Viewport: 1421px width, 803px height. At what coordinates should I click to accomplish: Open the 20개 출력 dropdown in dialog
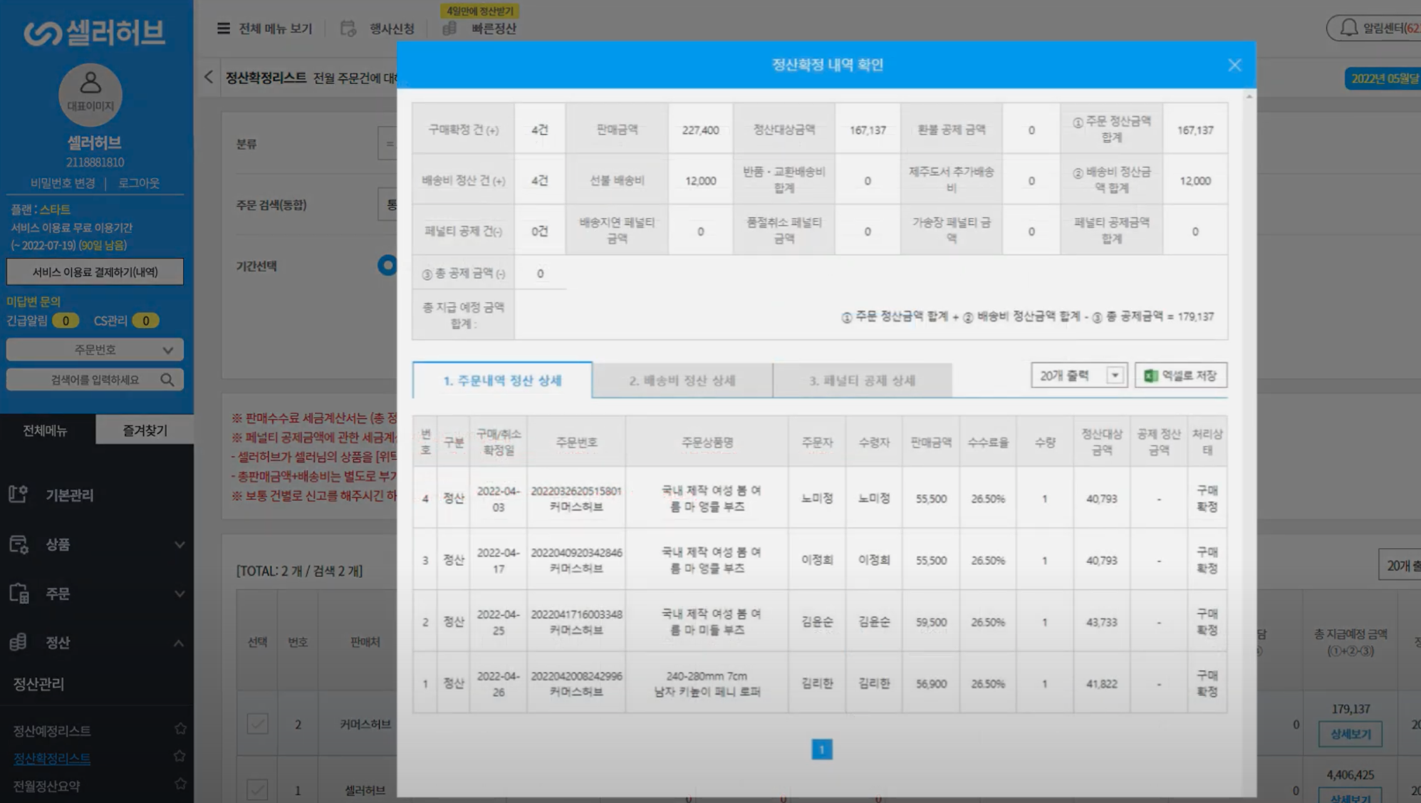[x=1079, y=376]
